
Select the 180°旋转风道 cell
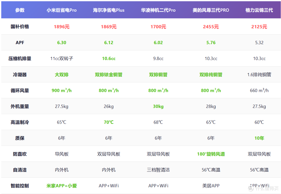click(x=211, y=154)
